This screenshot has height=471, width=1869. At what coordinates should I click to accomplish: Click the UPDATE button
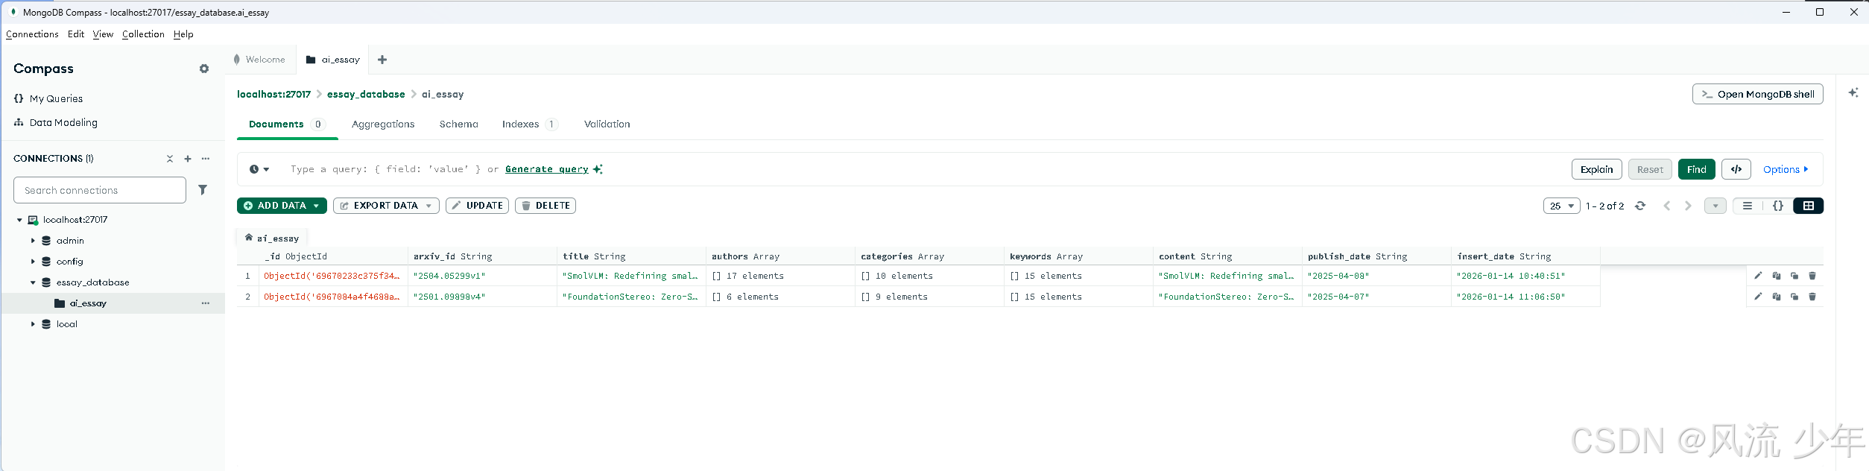click(x=477, y=206)
